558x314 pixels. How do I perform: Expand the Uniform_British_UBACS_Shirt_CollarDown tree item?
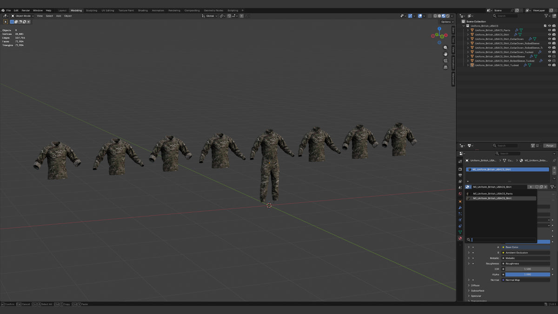click(468, 39)
